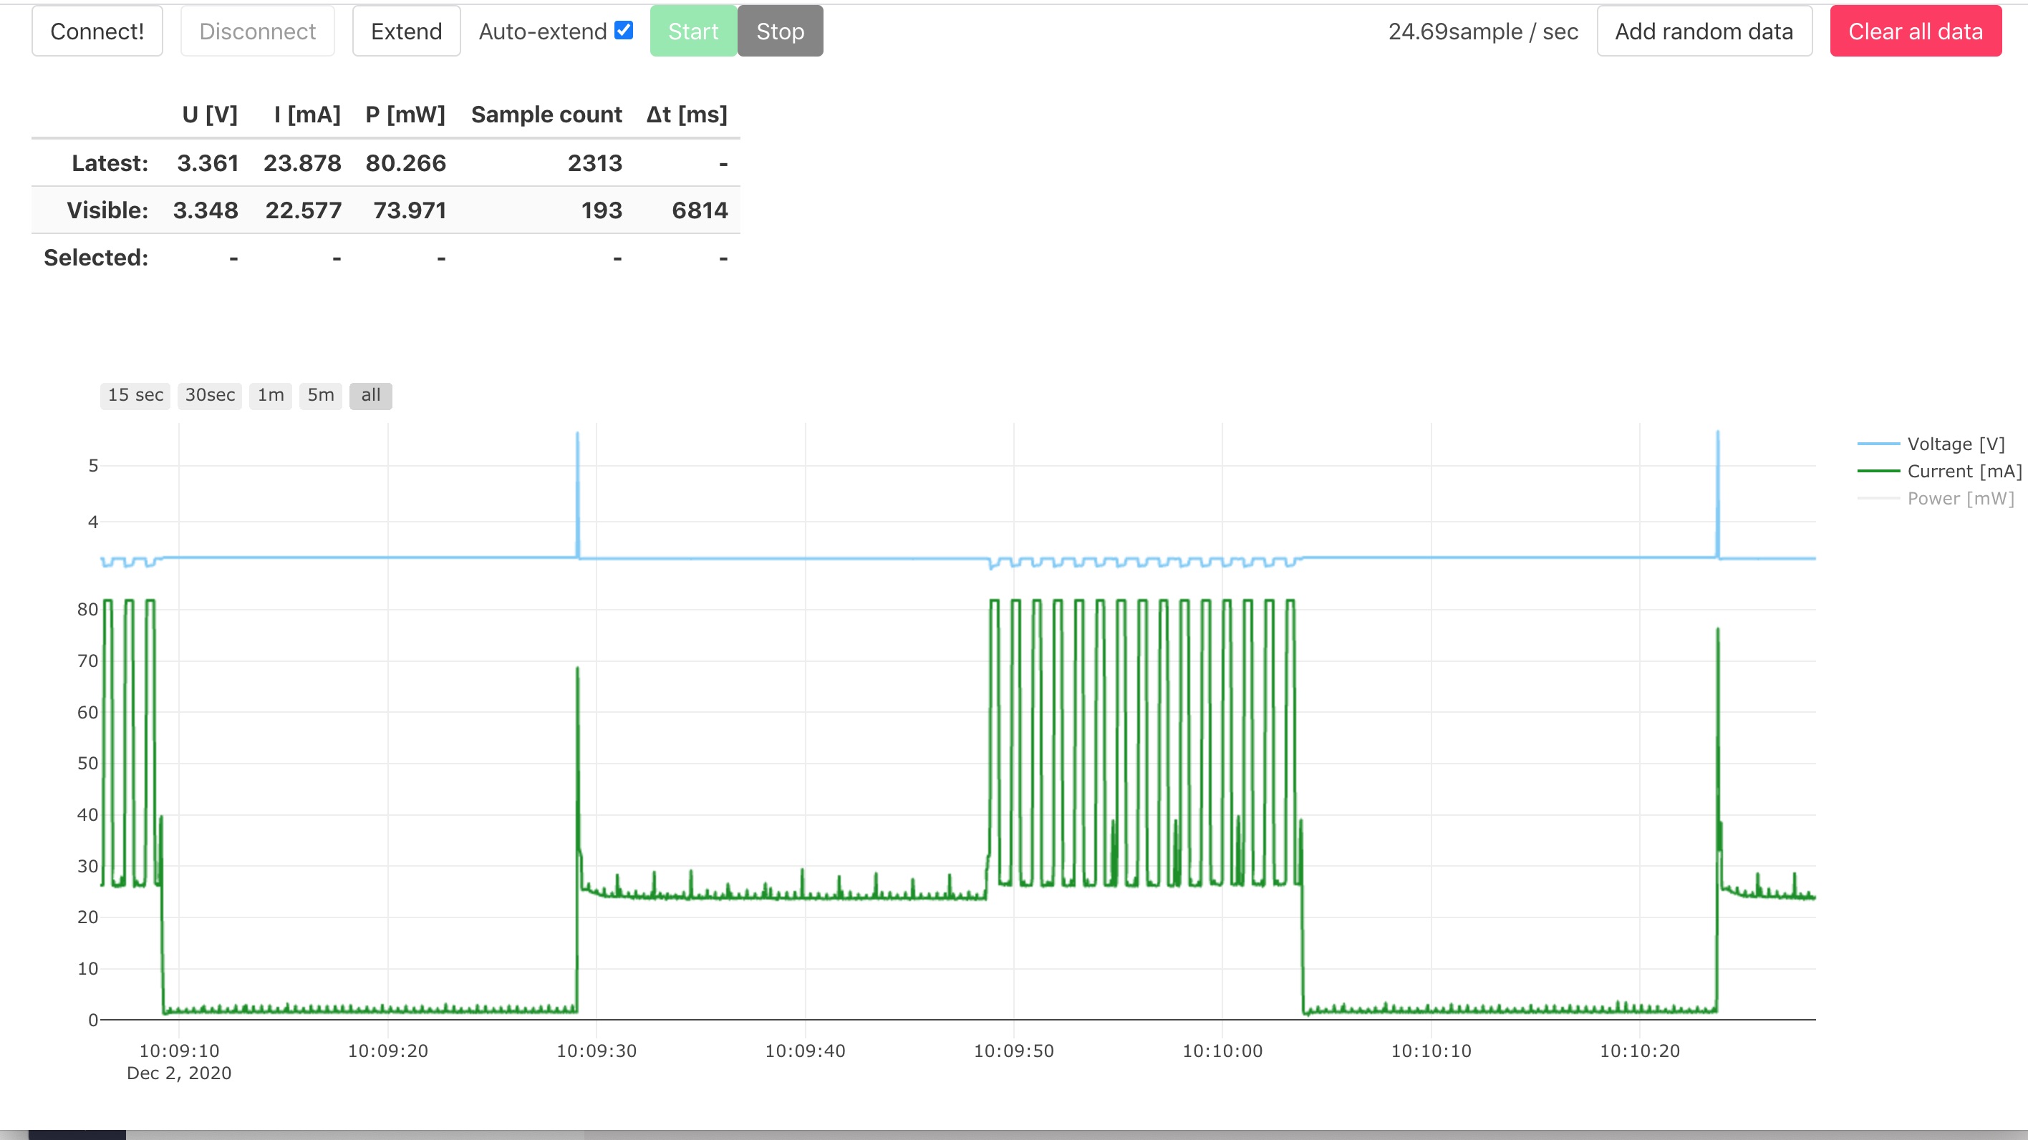The image size is (2028, 1140).
Task: Click the Selected: row label
Action: 96,257
